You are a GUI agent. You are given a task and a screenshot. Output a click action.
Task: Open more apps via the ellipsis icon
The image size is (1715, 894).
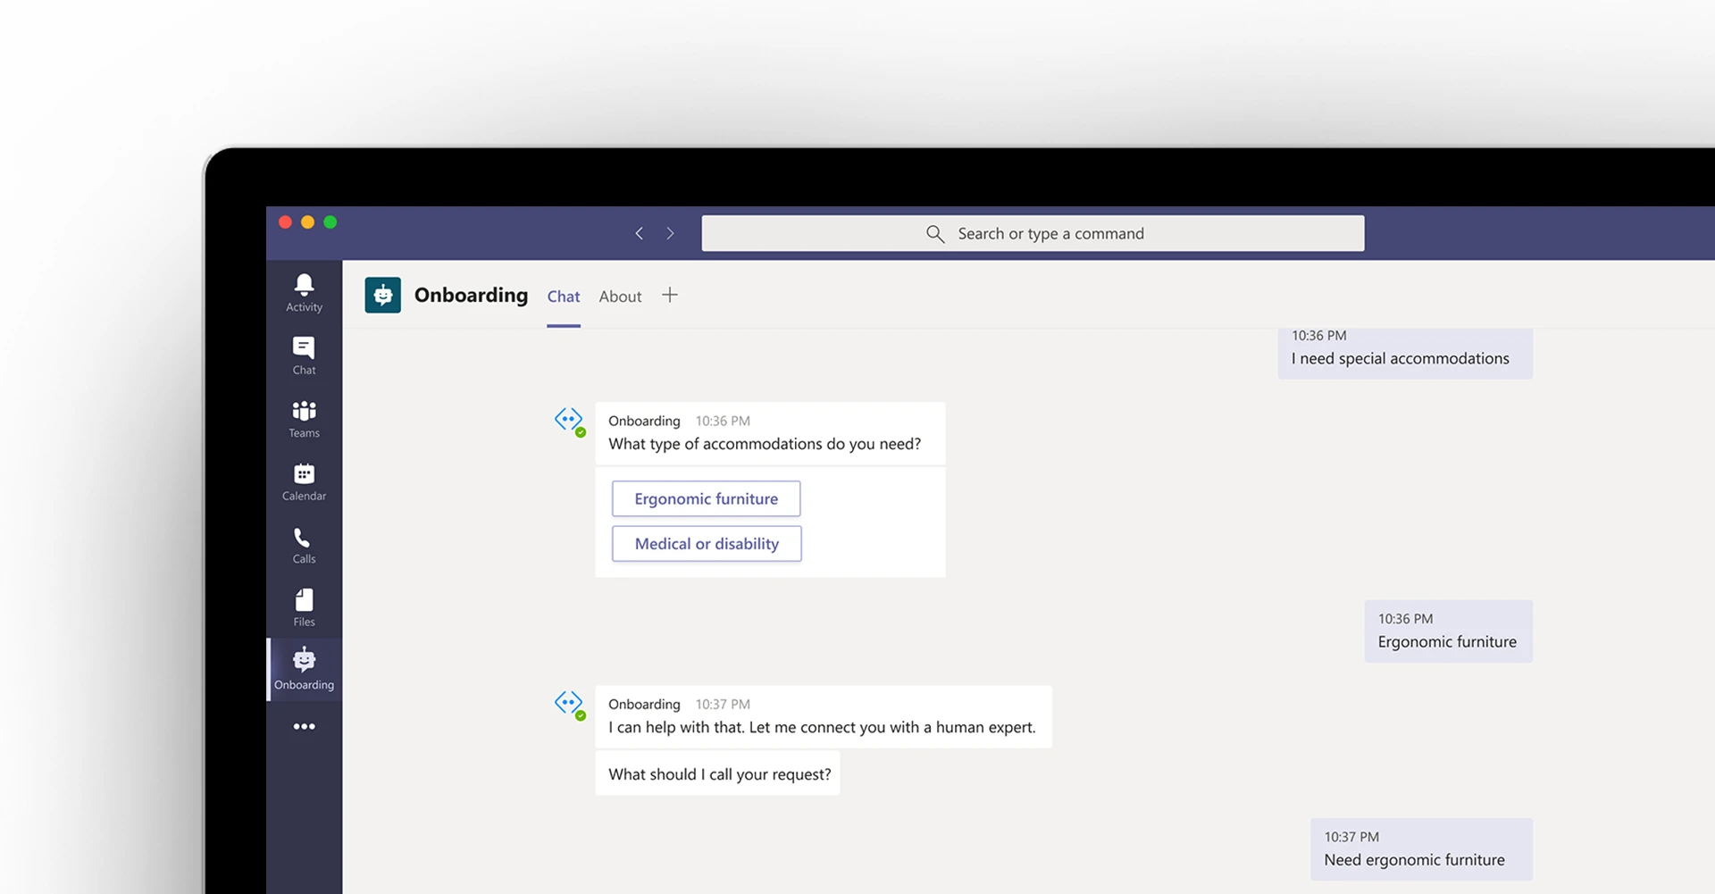click(304, 726)
